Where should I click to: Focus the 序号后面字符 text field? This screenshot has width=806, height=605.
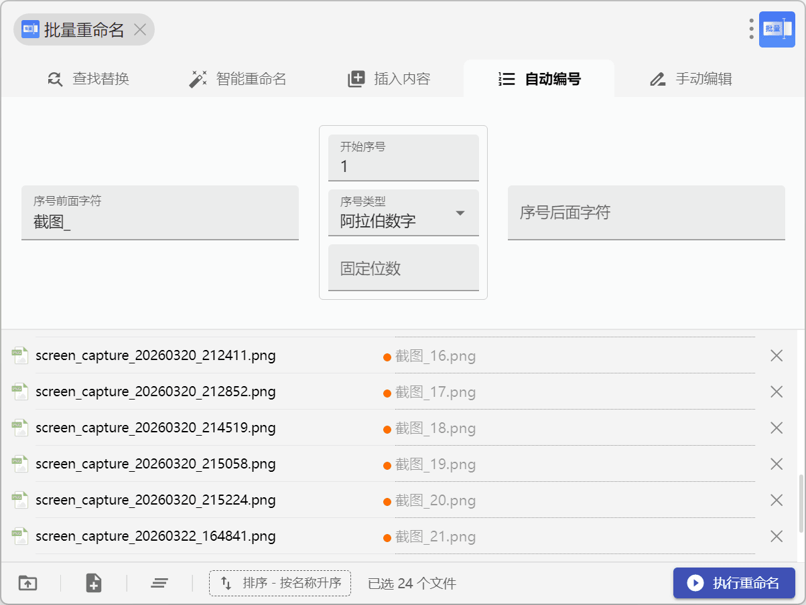pyautogui.click(x=646, y=213)
